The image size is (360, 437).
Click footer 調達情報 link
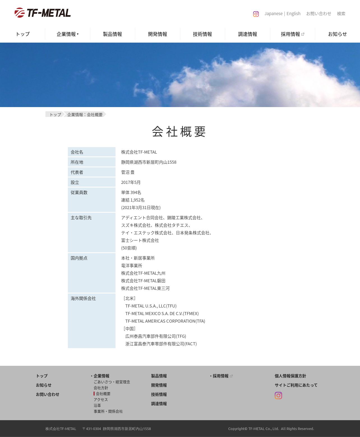point(159,404)
